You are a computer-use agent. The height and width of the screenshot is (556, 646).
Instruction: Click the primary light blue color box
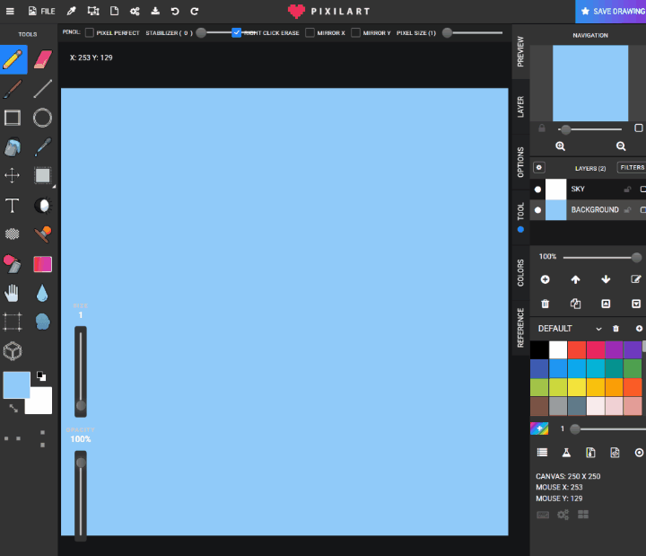16,384
